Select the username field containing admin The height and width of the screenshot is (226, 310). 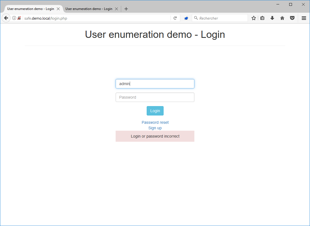[155, 83]
